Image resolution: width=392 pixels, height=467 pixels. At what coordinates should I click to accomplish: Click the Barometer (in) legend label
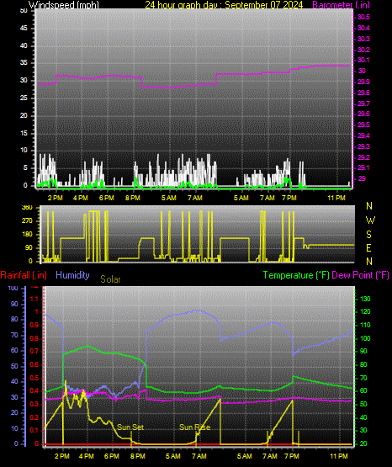coord(341,5)
